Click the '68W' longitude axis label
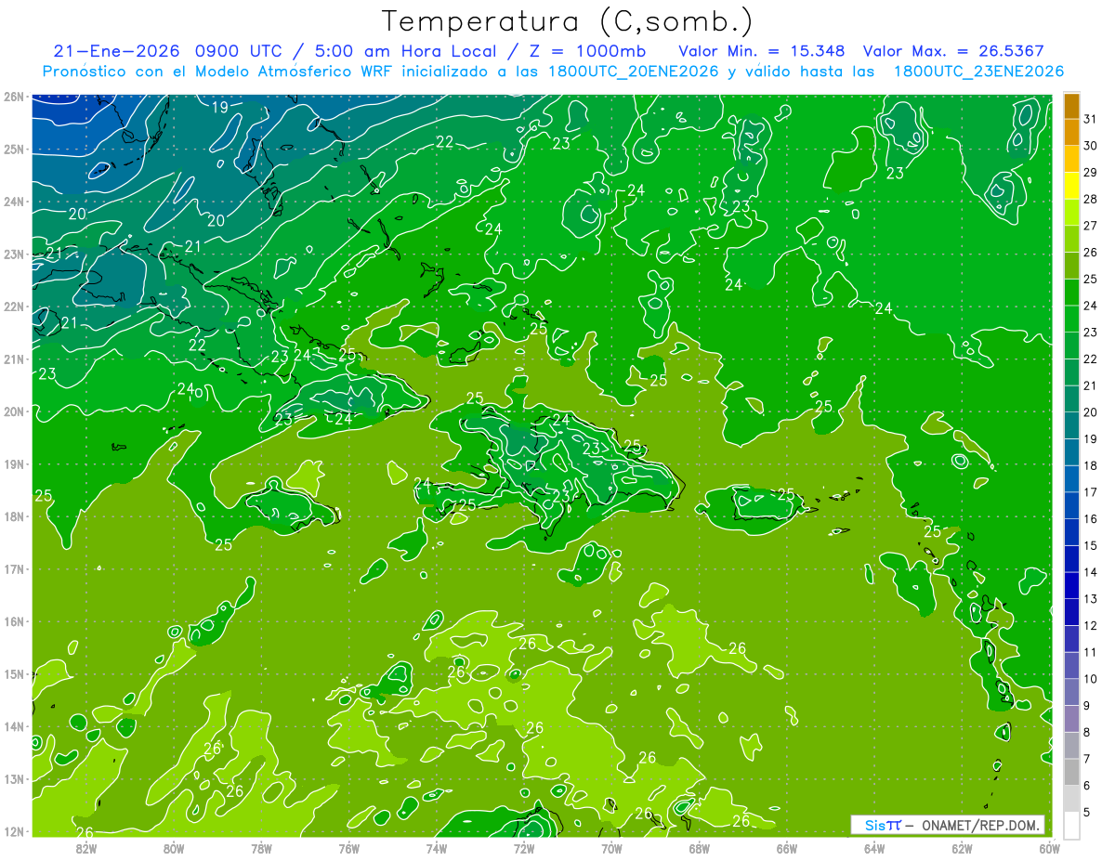1115x861 pixels. (700, 847)
